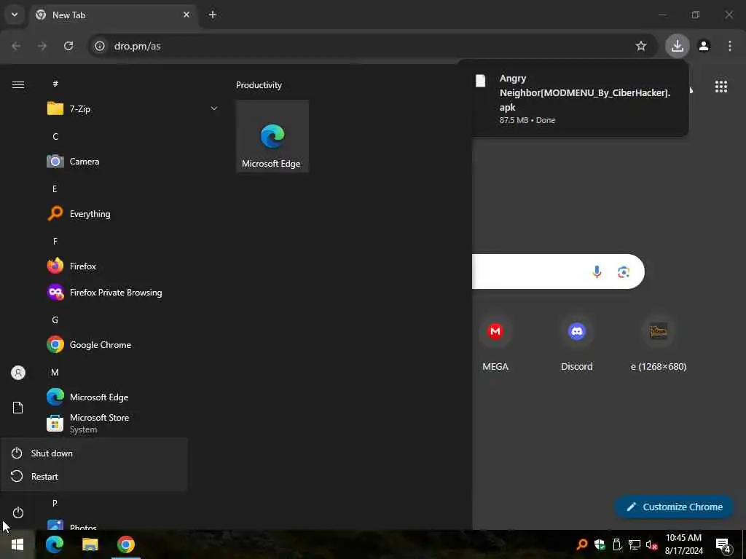Open Microsoft Store from app list
Image resolution: width=746 pixels, height=559 pixels.
133,423
